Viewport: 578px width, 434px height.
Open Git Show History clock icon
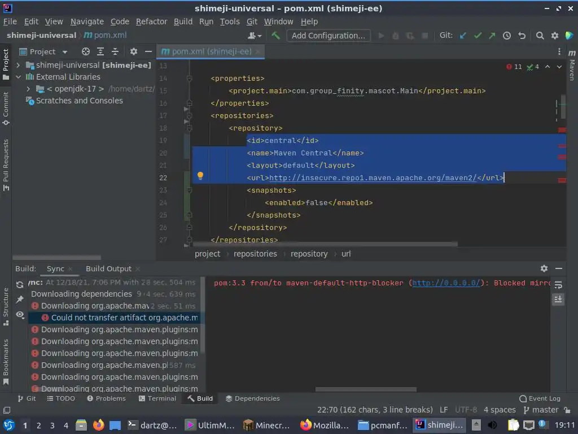point(507,36)
